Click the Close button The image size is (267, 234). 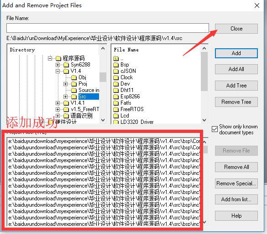236,29
